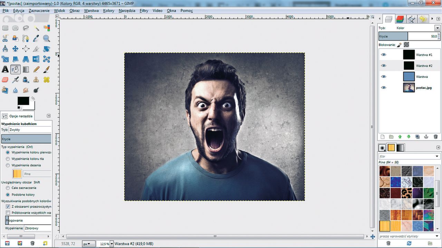442x248 pixels.
Task: Hide the postac.jpg layer
Action: (384, 87)
